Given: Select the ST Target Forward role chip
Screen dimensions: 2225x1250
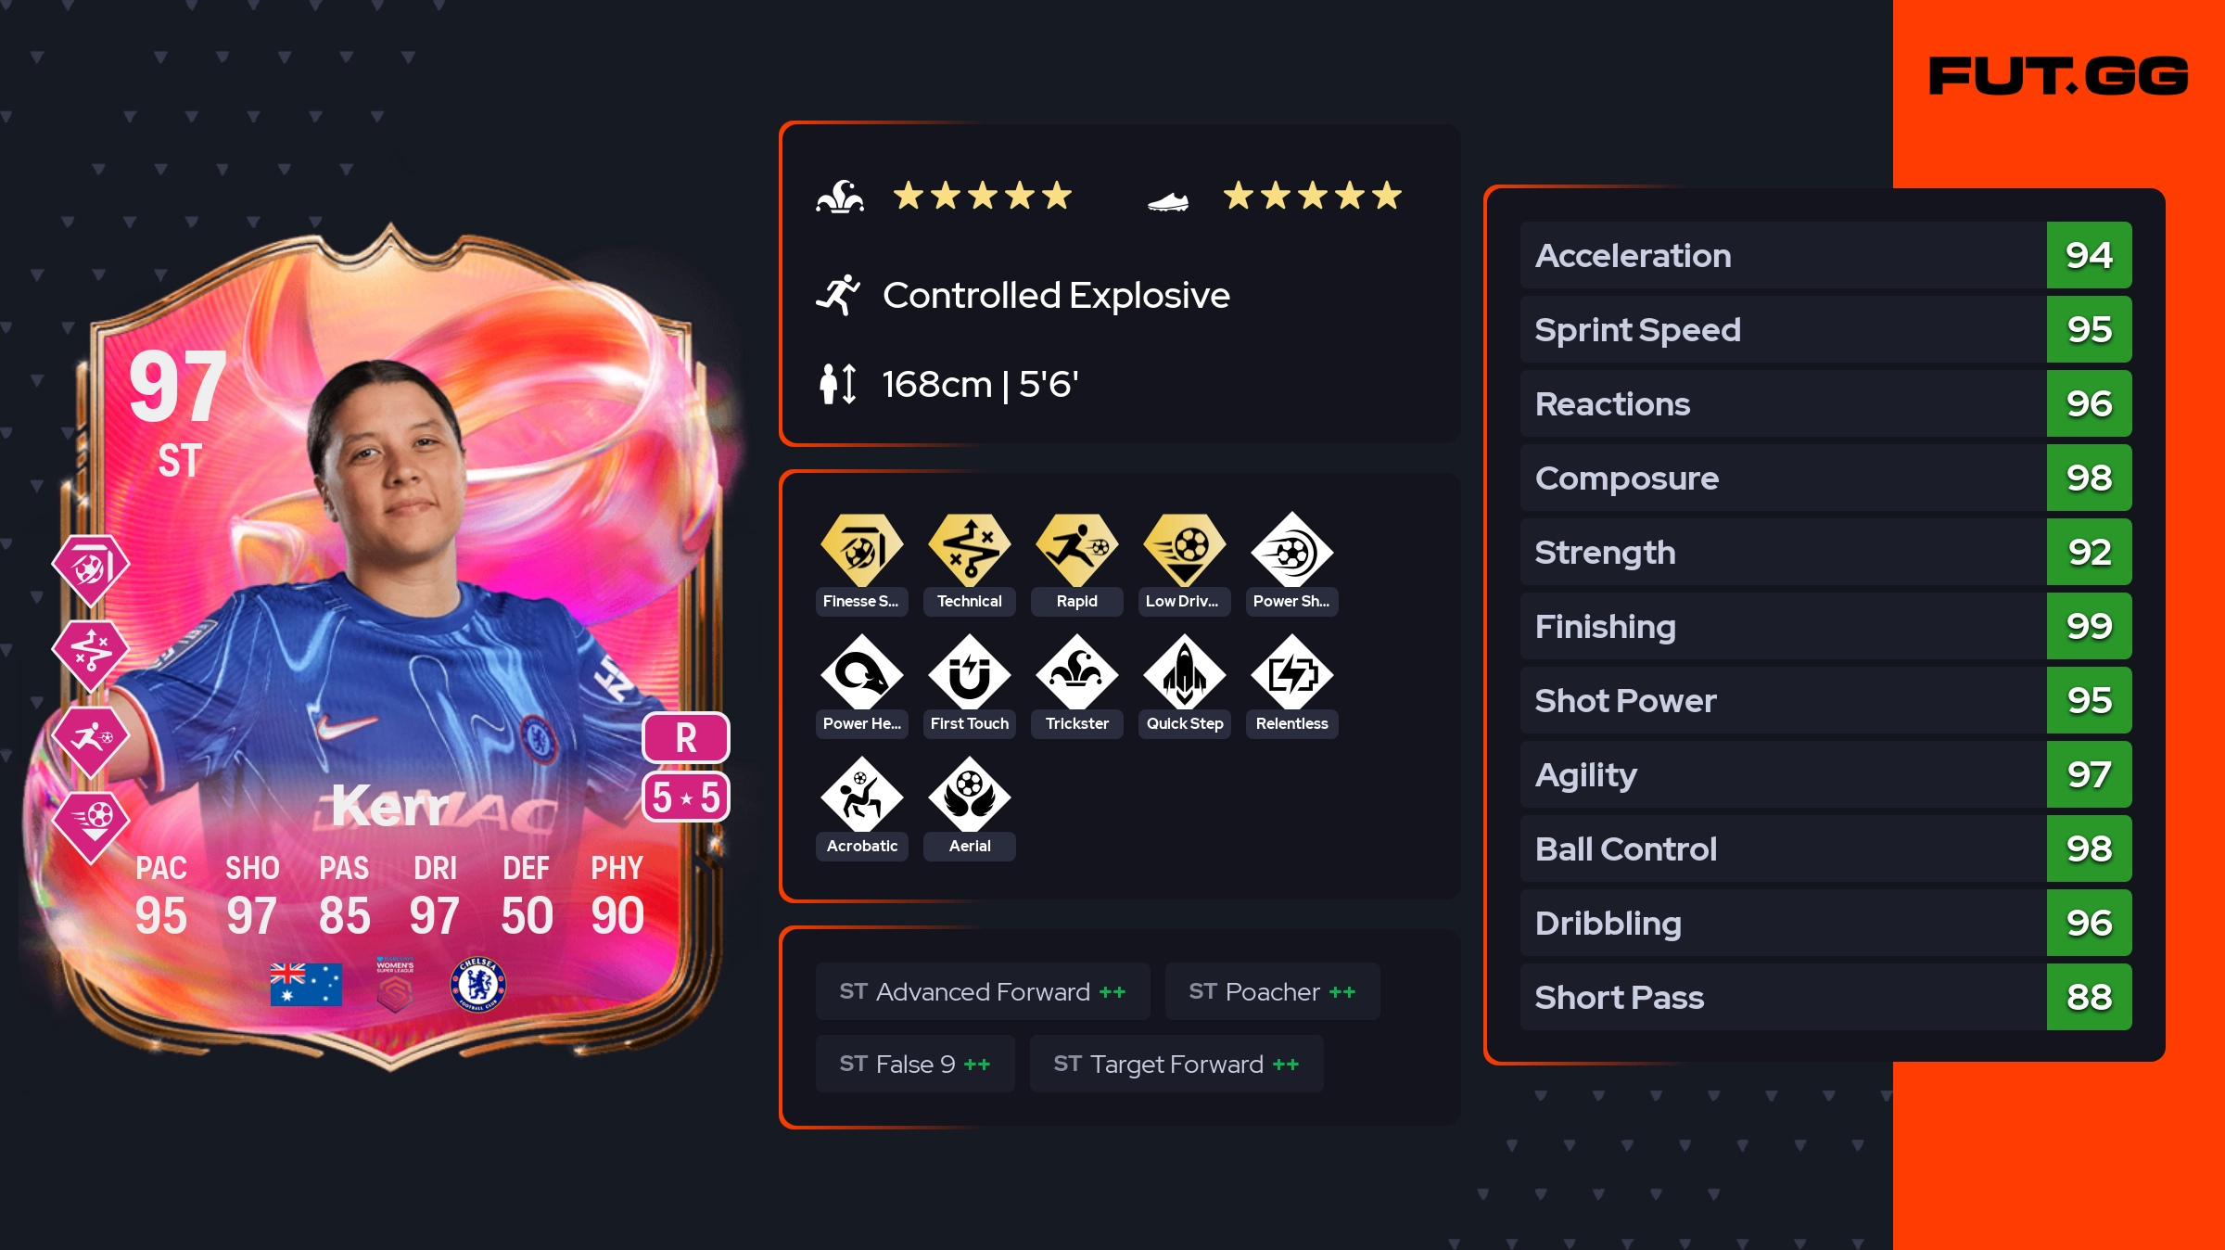Looking at the screenshot, I should (1176, 1064).
